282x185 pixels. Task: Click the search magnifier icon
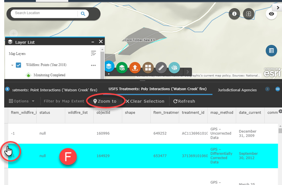pos(83,14)
